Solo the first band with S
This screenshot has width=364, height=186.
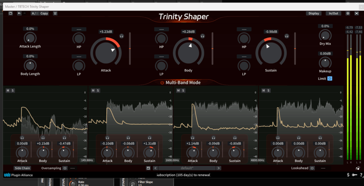coord(12,90)
